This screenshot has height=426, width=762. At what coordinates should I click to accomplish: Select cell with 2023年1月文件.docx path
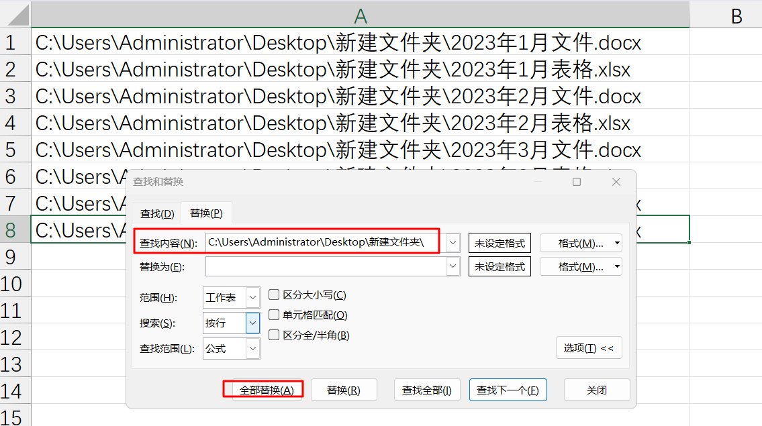point(360,42)
